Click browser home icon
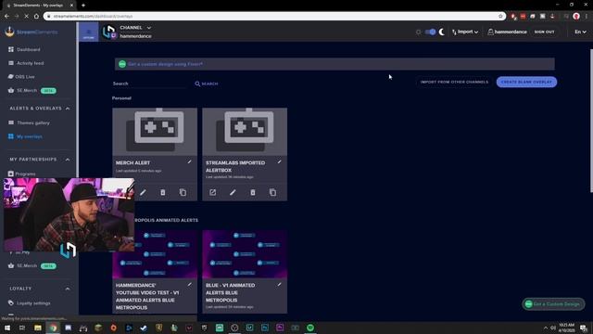Image resolution: width=593 pixels, height=334 pixels. [36, 16]
